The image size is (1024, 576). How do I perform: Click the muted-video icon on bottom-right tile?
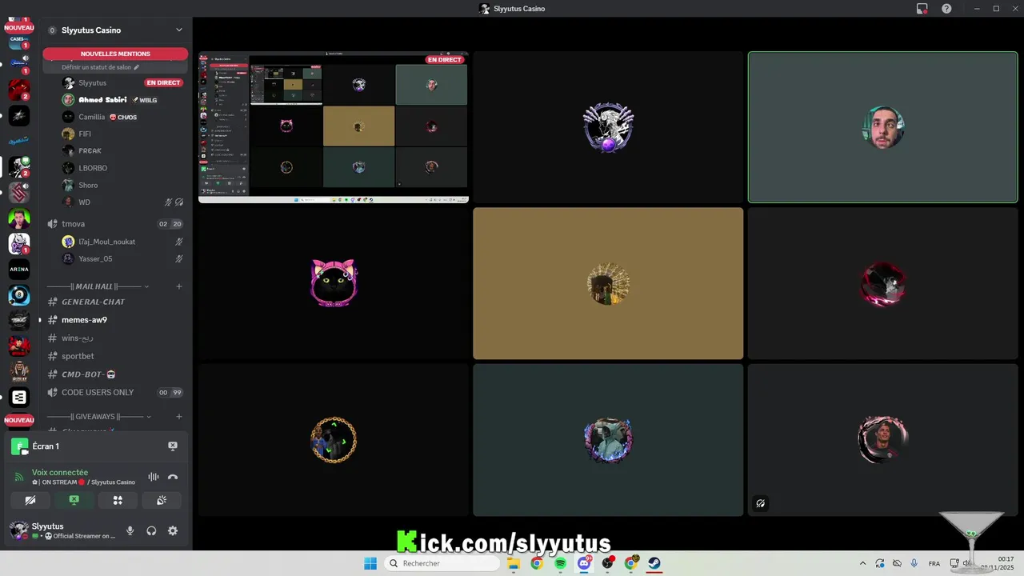[x=760, y=503]
